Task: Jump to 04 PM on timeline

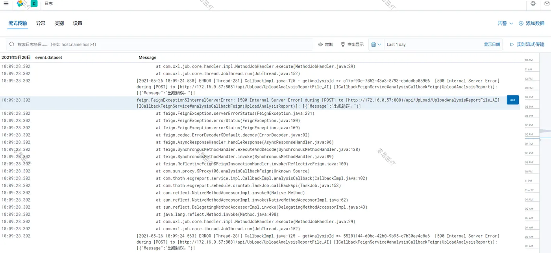Action: [529, 116]
